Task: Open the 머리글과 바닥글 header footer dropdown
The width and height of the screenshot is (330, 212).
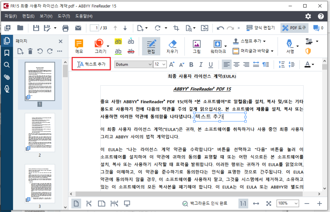Action: click(253, 51)
